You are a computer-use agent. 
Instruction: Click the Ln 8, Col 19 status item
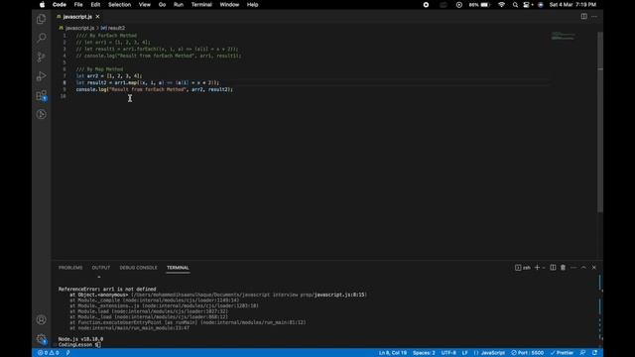click(x=393, y=353)
